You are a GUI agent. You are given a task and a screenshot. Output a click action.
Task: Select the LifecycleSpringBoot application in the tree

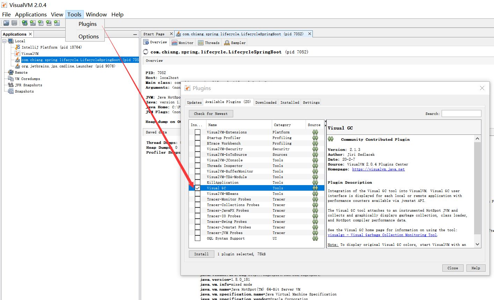pyautogui.click(x=80, y=60)
